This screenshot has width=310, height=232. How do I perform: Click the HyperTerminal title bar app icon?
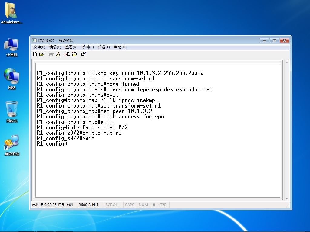34,40
